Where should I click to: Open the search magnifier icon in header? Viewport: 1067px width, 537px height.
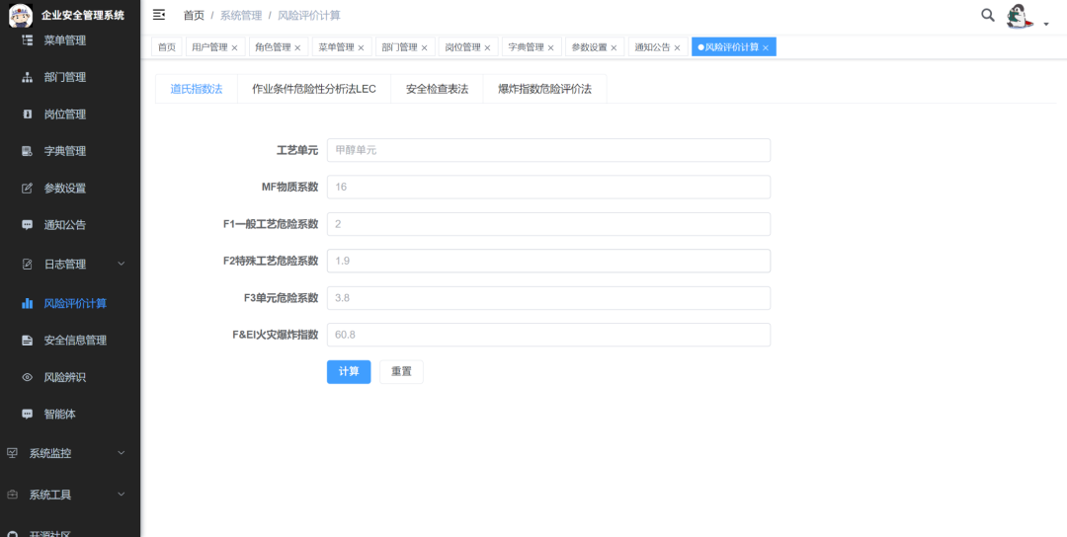pos(987,15)
